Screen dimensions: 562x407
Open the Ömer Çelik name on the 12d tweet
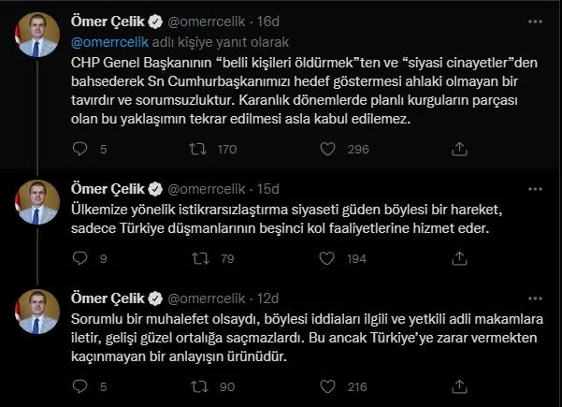pos(108,298)
